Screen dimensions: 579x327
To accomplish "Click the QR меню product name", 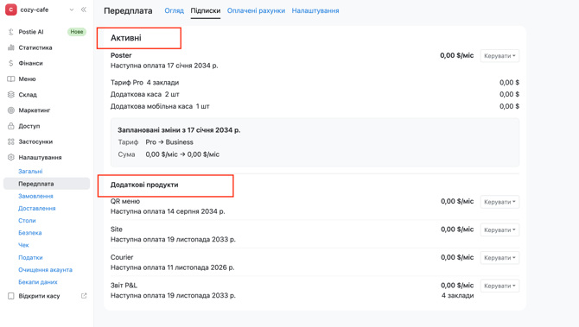I will coord(125,201).
